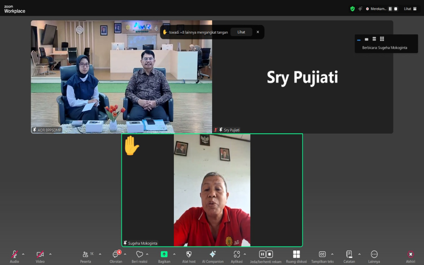Image resolution: width=424 pixels, height=265 pixels.
Task: Select Sugeha Mokoginta's video tile
Action: coord(212,190)
